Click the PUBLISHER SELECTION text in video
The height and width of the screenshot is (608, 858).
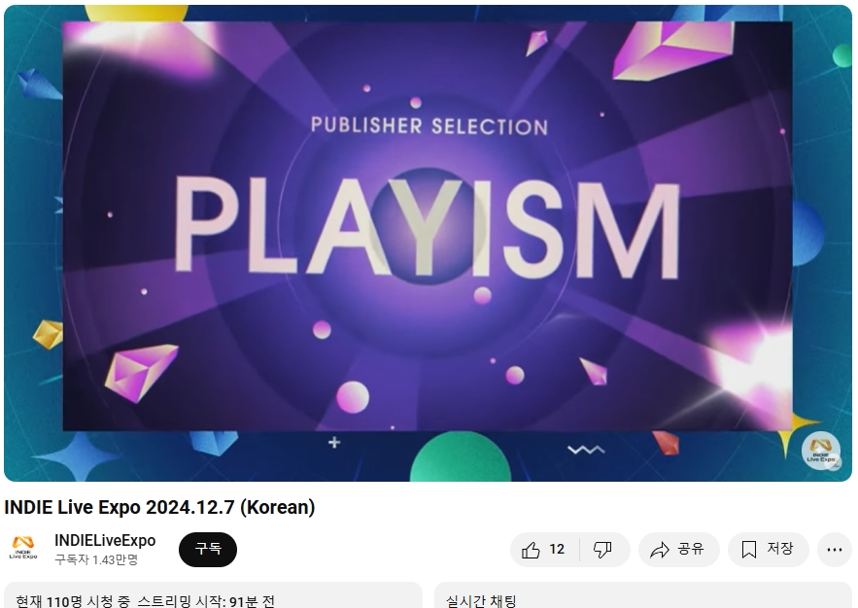pyautogui.click(x=429, y=125)
